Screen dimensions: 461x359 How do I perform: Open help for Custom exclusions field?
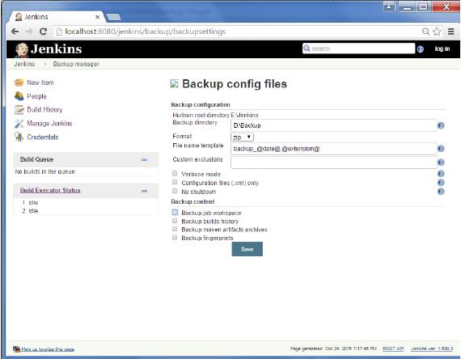coord(441,163)
